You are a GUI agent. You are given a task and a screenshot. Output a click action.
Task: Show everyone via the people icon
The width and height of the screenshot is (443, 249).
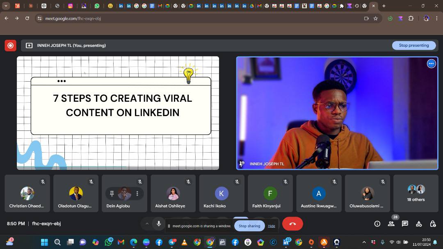391,224
